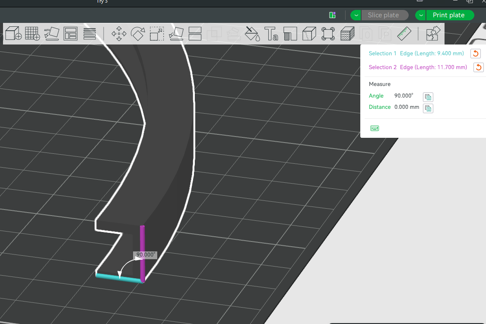Expand the Slice plate dropdown arrow
486x324 pixels.
coord(356,15)
